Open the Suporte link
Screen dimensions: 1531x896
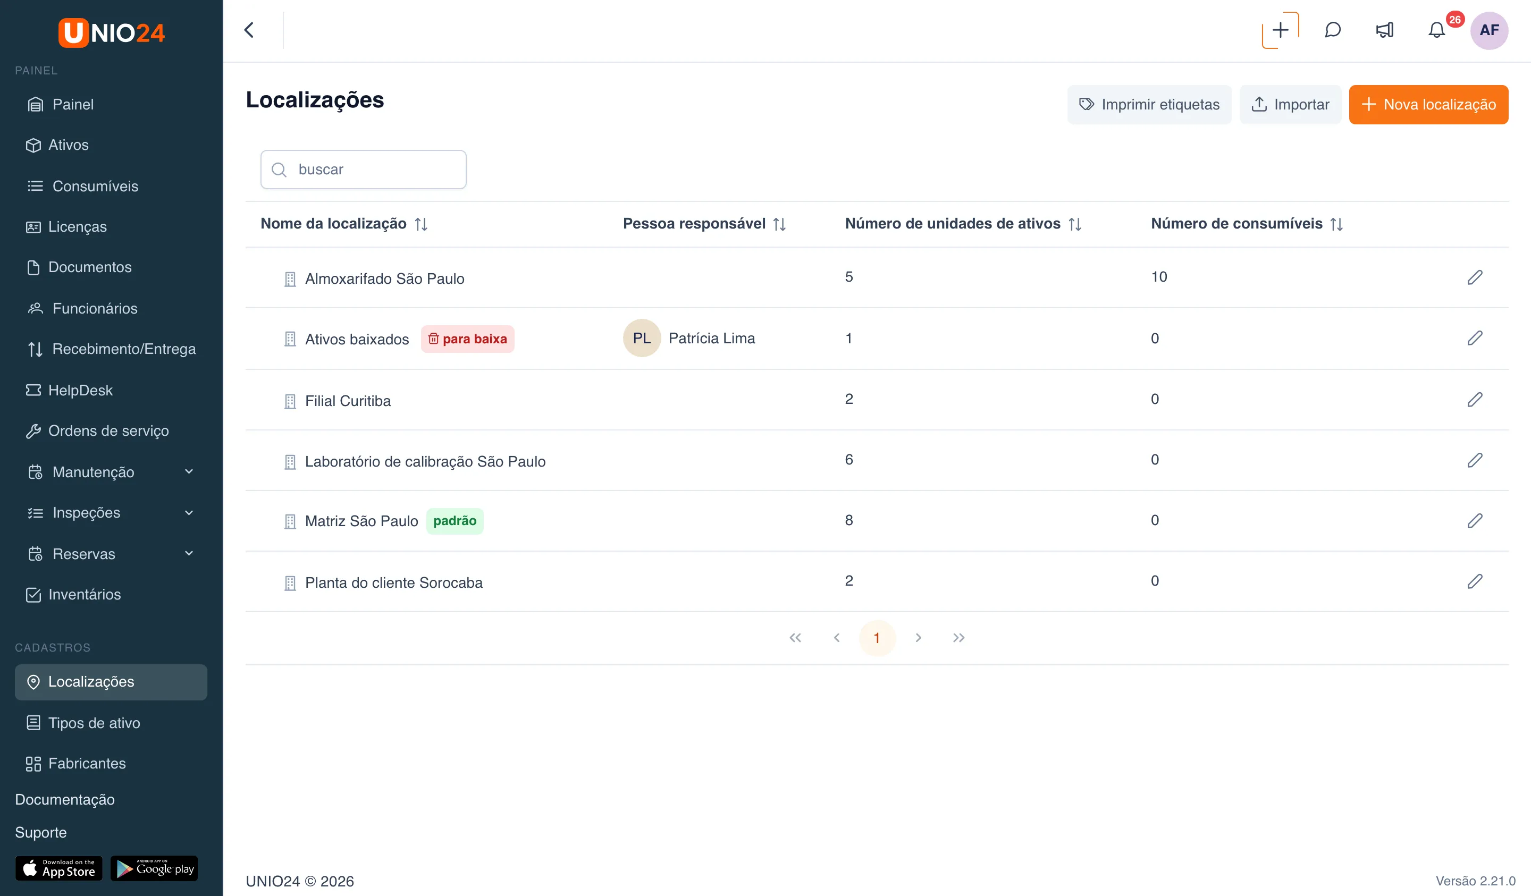point(41,832)
